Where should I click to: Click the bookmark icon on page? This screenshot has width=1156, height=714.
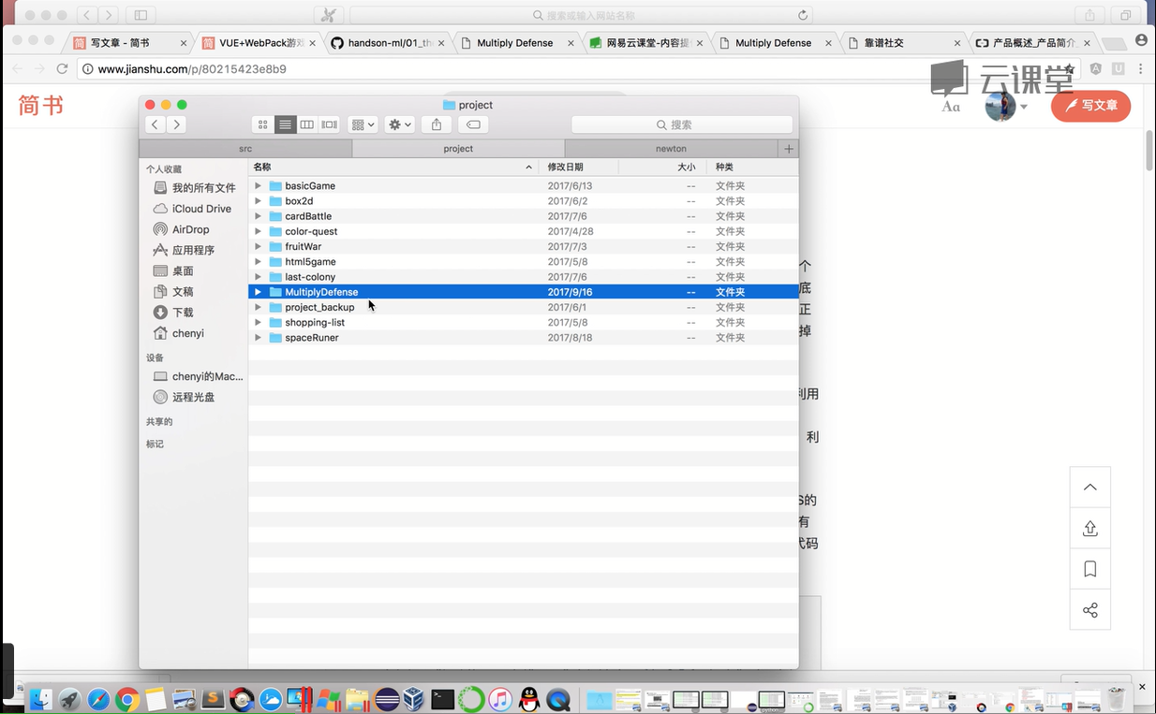pos(1090,569)
